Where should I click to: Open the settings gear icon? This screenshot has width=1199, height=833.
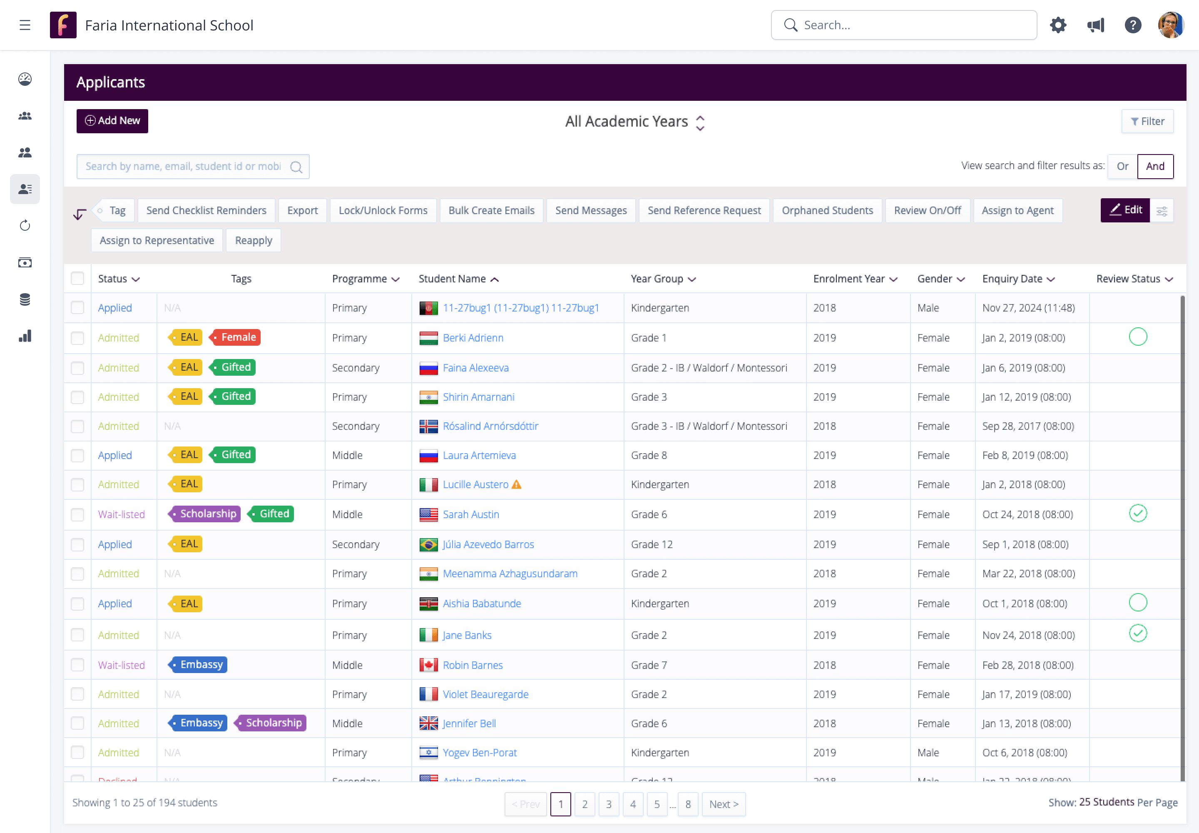click(x=1057, y=25)
